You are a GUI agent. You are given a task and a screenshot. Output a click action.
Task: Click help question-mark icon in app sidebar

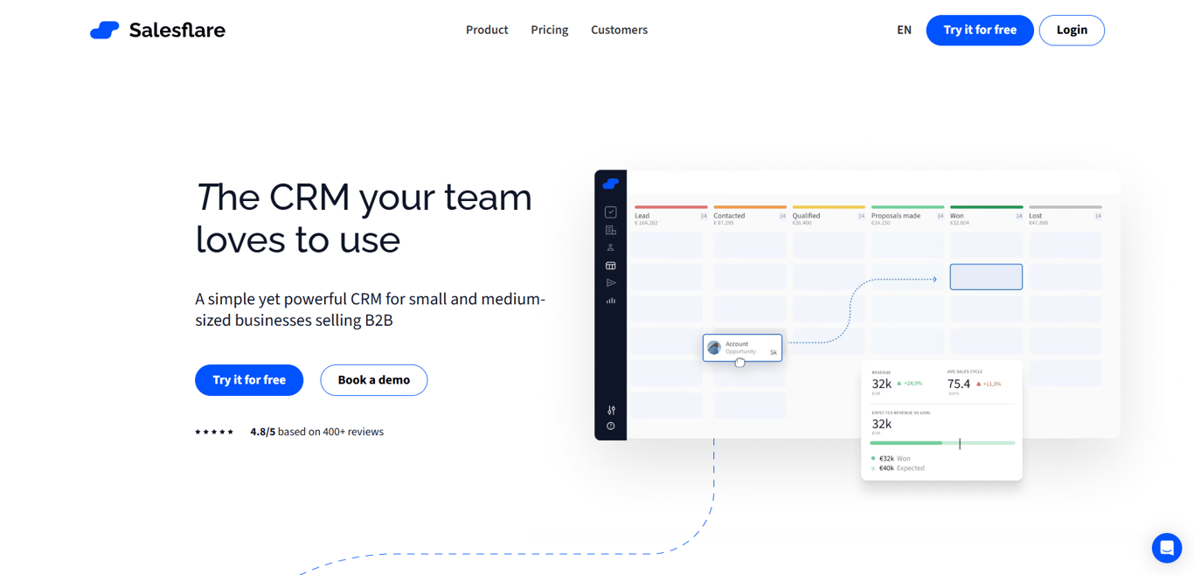pos(611,426)
